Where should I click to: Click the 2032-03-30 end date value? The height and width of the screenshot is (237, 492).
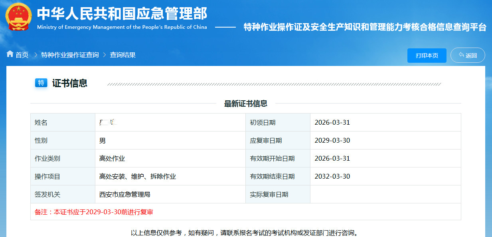coord(332,176)
